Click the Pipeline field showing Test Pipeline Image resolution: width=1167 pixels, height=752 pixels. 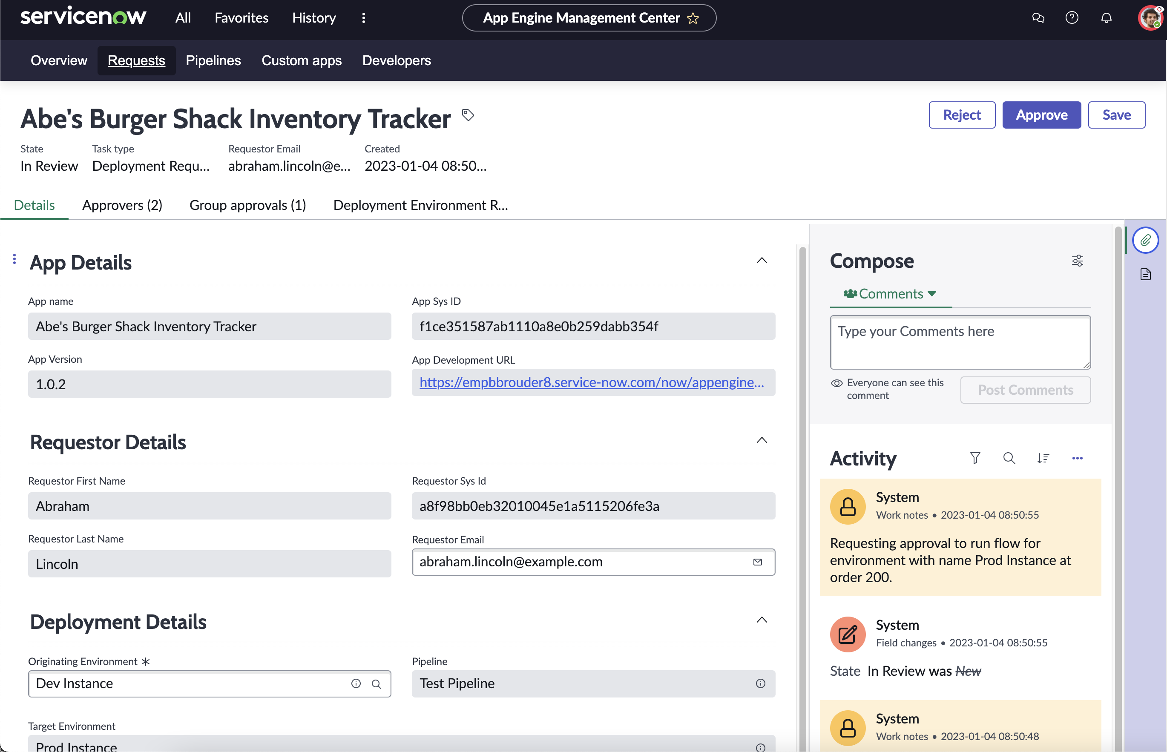coord(593,683)
